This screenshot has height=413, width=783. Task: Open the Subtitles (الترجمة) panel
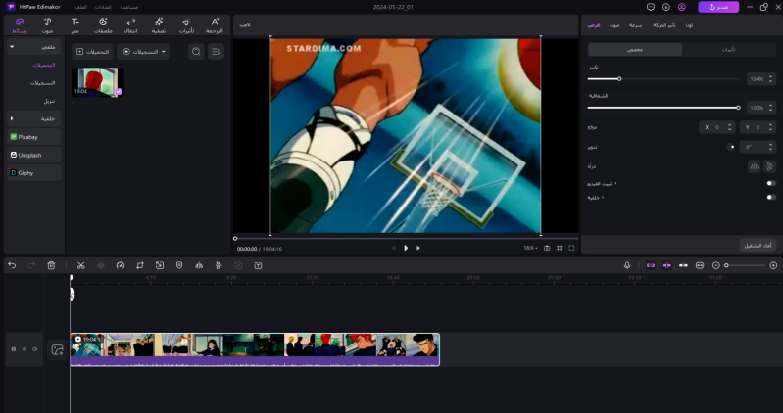(215, 25)
